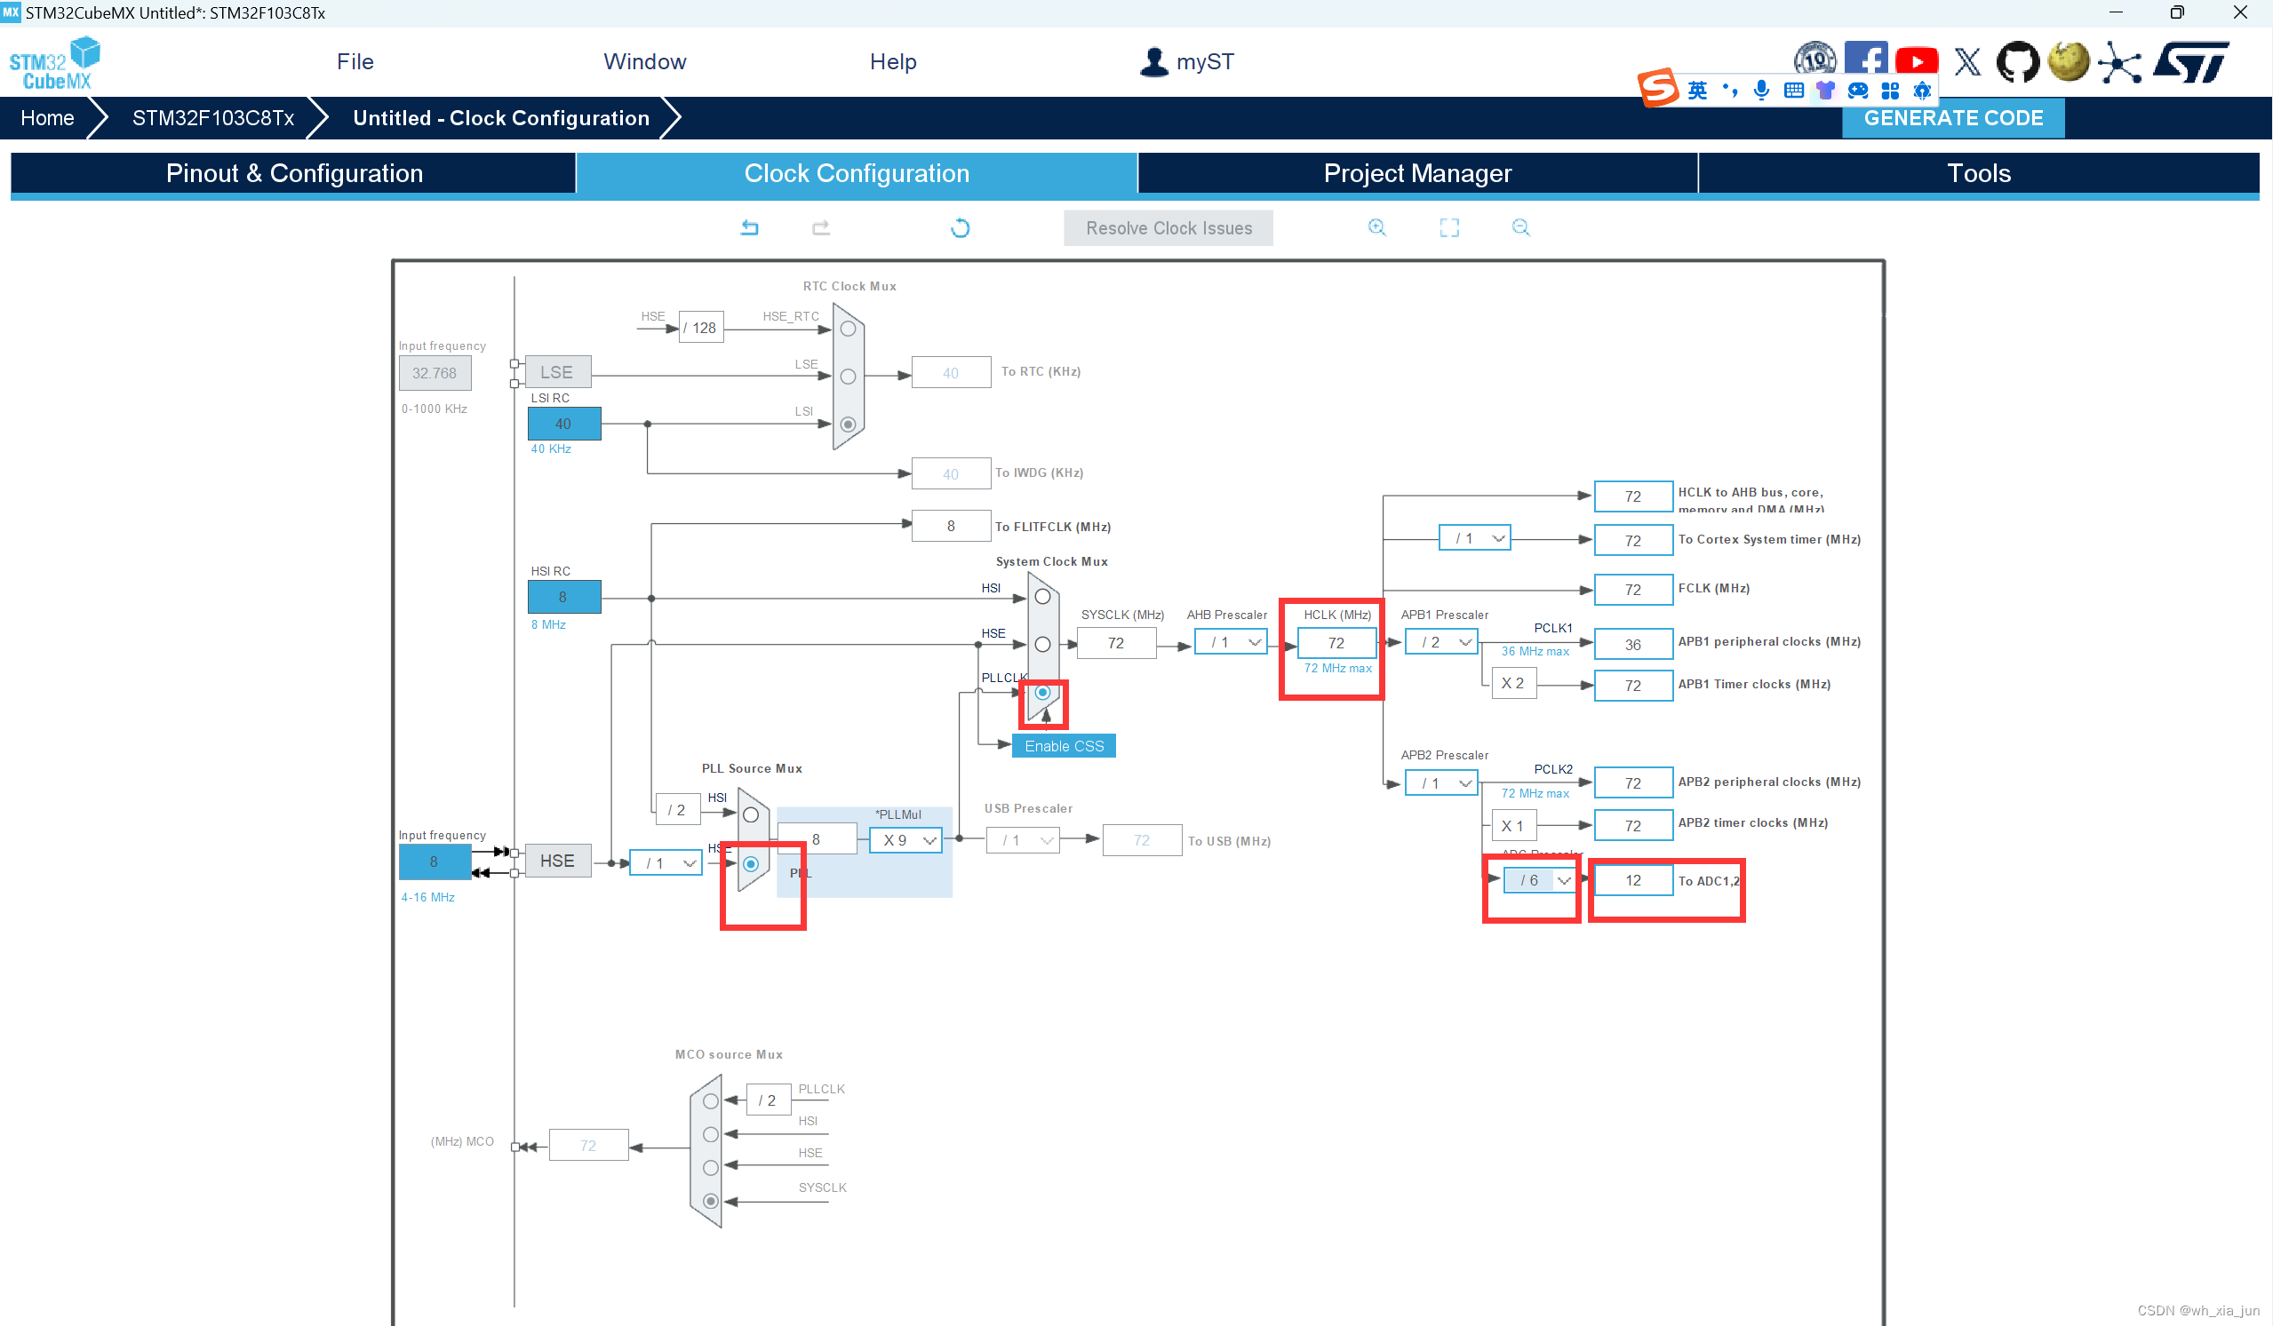Viewport: 2273px width, 1326px height.
Task: Toggle the Sogou 英 language mode
Action: [1697, 90]
